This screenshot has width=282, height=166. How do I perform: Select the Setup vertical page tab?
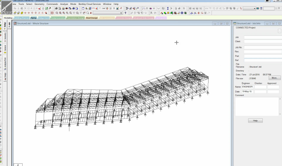pyautogui.click(x=5, y=26)
